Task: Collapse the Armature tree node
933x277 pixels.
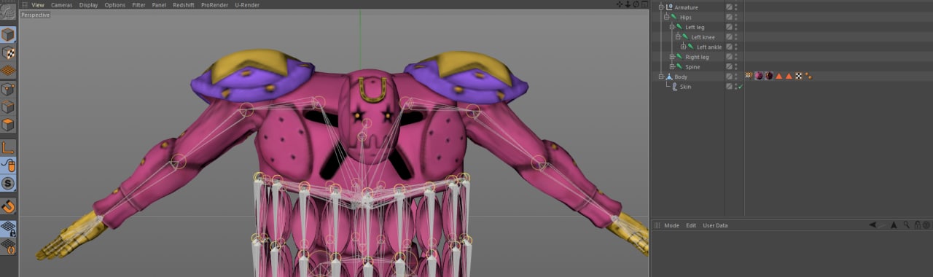Action: click(661, 7)
